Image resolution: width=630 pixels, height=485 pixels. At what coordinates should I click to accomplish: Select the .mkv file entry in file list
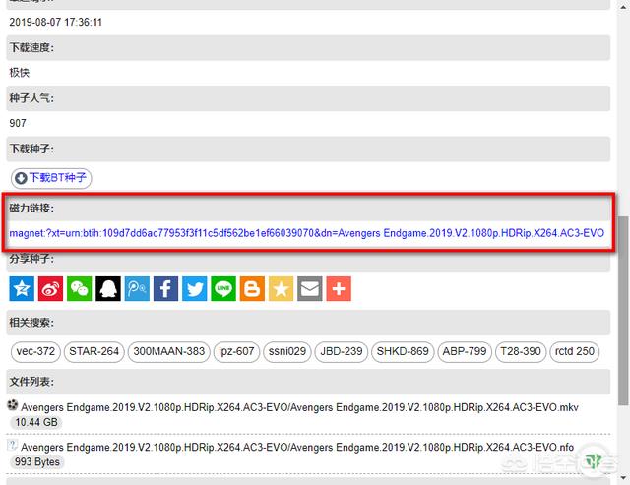pos(299,407)
